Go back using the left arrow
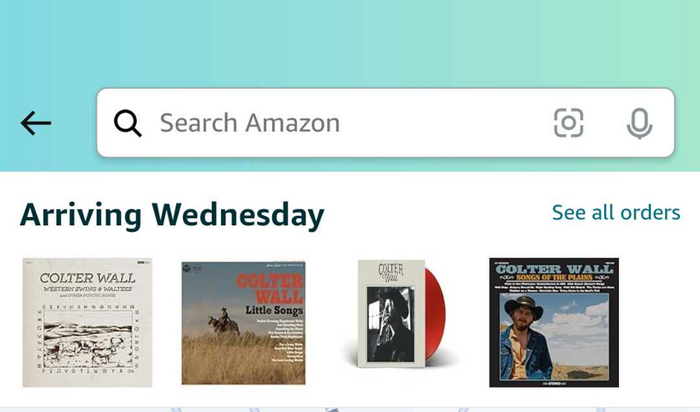 36,123
